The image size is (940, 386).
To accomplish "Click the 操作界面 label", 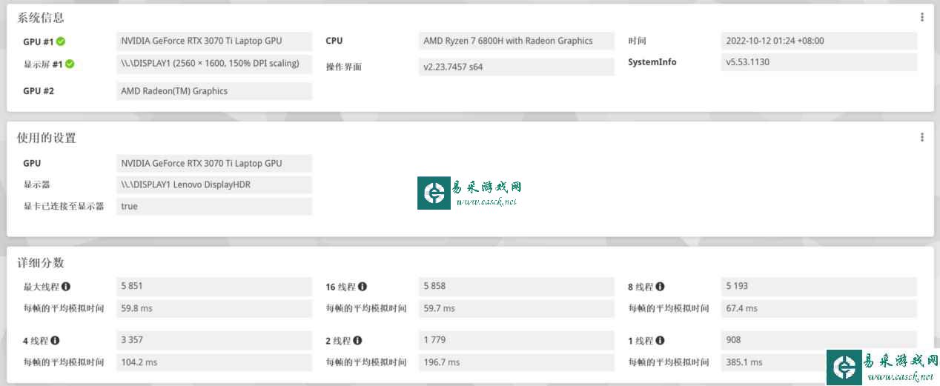I will point(344,67).
